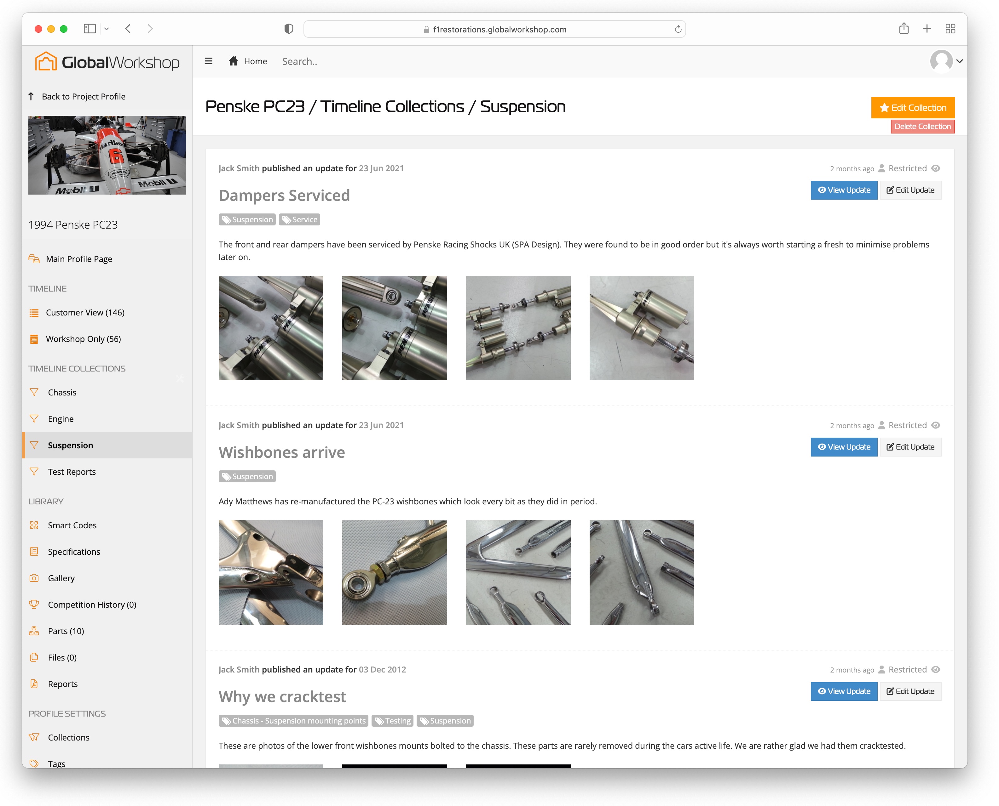Screen dimensions: 999x806
Task: Click Suspension tag on Wishbones arrive
Action: click(x=247, y=476)
